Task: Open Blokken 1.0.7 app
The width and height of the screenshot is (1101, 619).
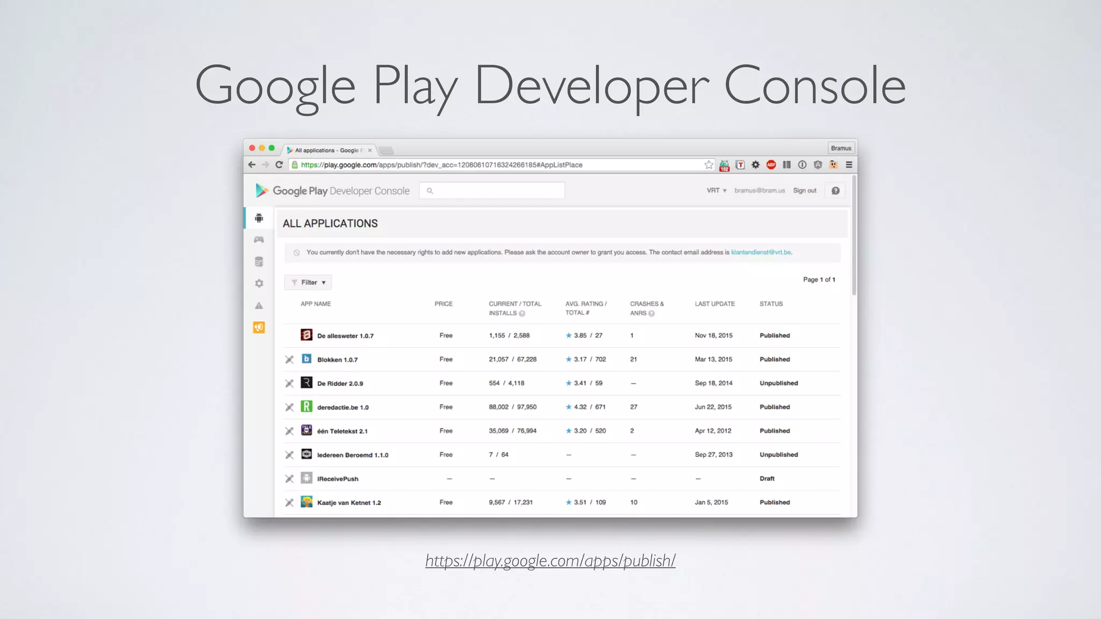Action: click(337, 359)
